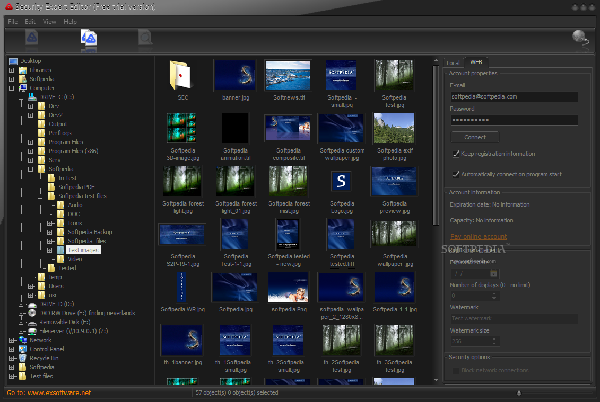This screenshot has width=600, height=402.
Task: Switch to the WEB tab
Action: [476, 62]
